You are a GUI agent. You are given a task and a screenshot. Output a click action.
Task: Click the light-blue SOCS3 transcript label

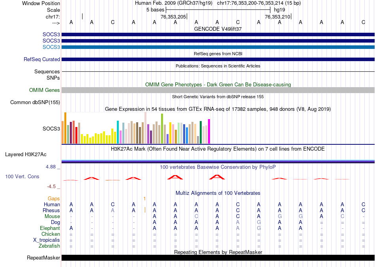pyautogui.click(x=51, y=47)
